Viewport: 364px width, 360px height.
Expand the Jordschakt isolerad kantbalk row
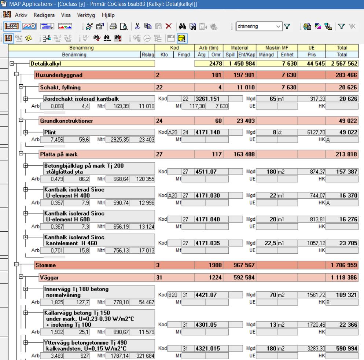point(26,99)
